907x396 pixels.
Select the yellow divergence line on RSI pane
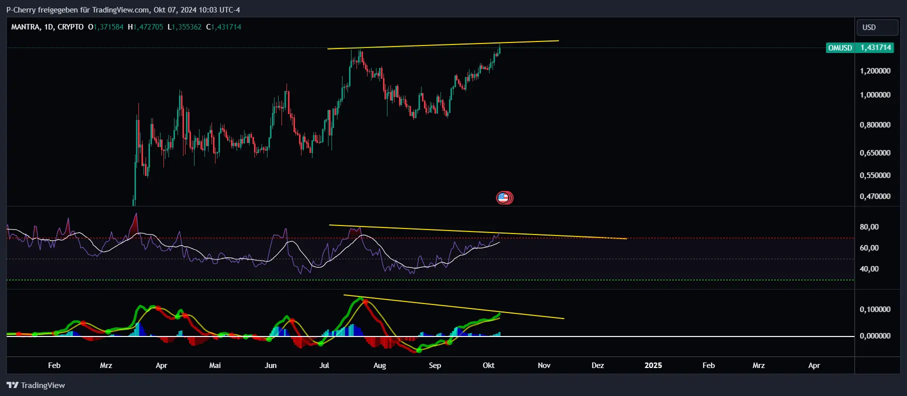click(x=477, y=232)
